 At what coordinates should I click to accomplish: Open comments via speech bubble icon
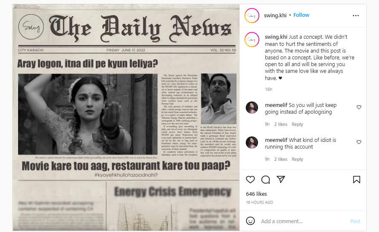click(x=266, y=180)
